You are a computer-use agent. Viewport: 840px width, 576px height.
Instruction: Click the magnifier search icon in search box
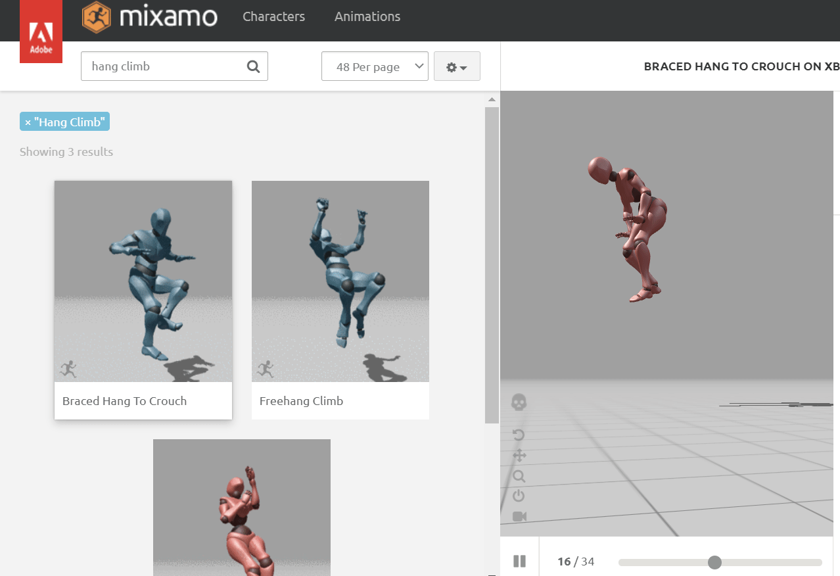click(x=253, y=66)
